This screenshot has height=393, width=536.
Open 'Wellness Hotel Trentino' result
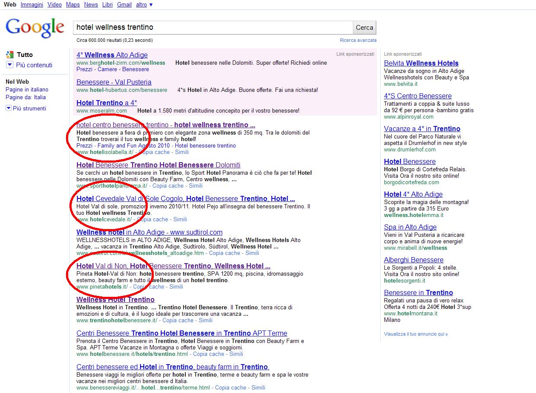pyautogui.click(x=115, y=299)
